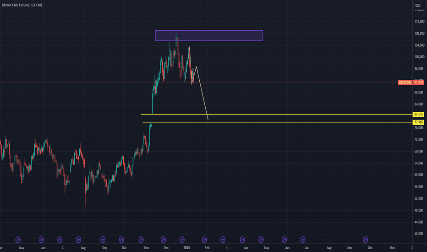427x252 pixels.
Task: Click the 104,000 price axis value
Action: click(419, 45)
